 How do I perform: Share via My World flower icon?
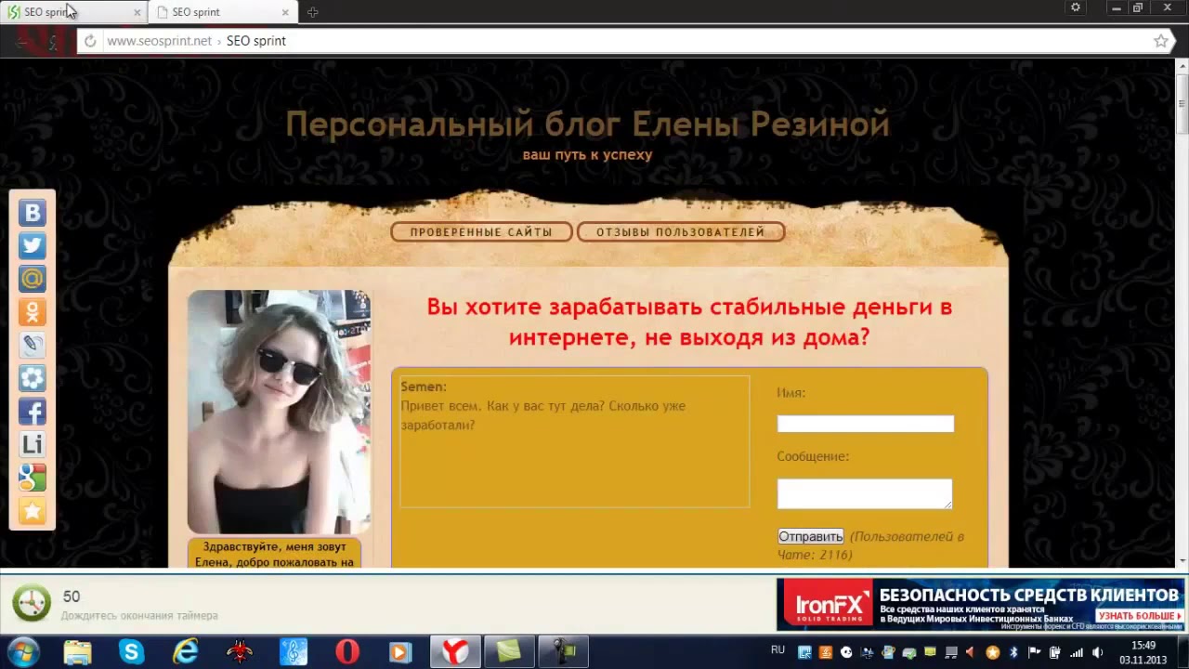tap(33, 378)
